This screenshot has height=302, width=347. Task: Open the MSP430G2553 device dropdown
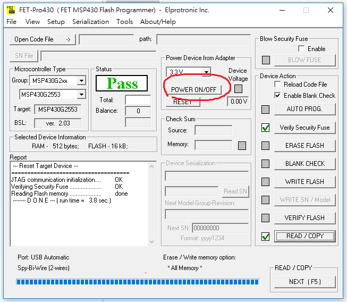coord(81,95)
